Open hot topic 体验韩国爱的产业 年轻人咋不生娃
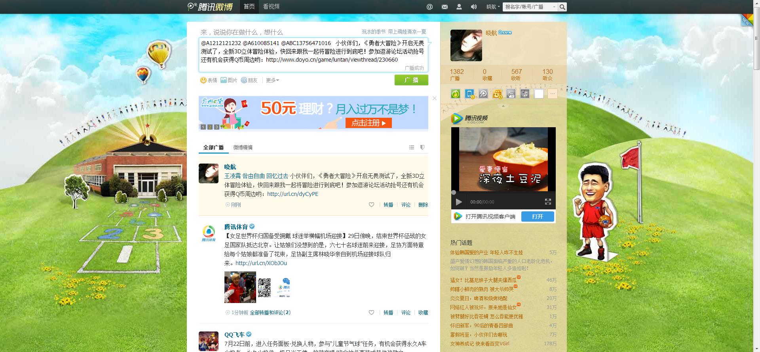This screenshot has width=760, height=352. point(486,252)
